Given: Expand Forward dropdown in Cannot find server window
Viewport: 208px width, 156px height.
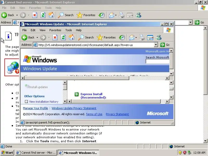Looking at the screenshot, I should click(x=29, y=15).
